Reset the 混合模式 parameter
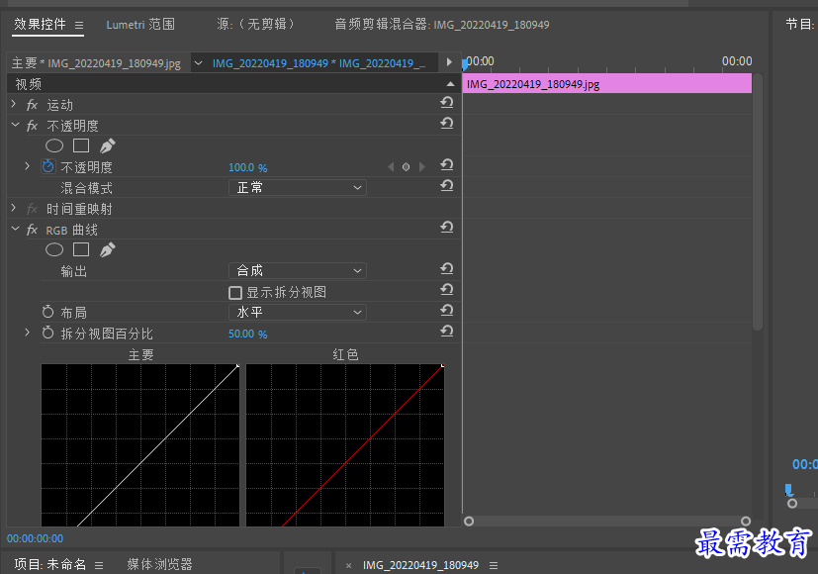Viewport: 818px width, 574px height. [446, 186]
